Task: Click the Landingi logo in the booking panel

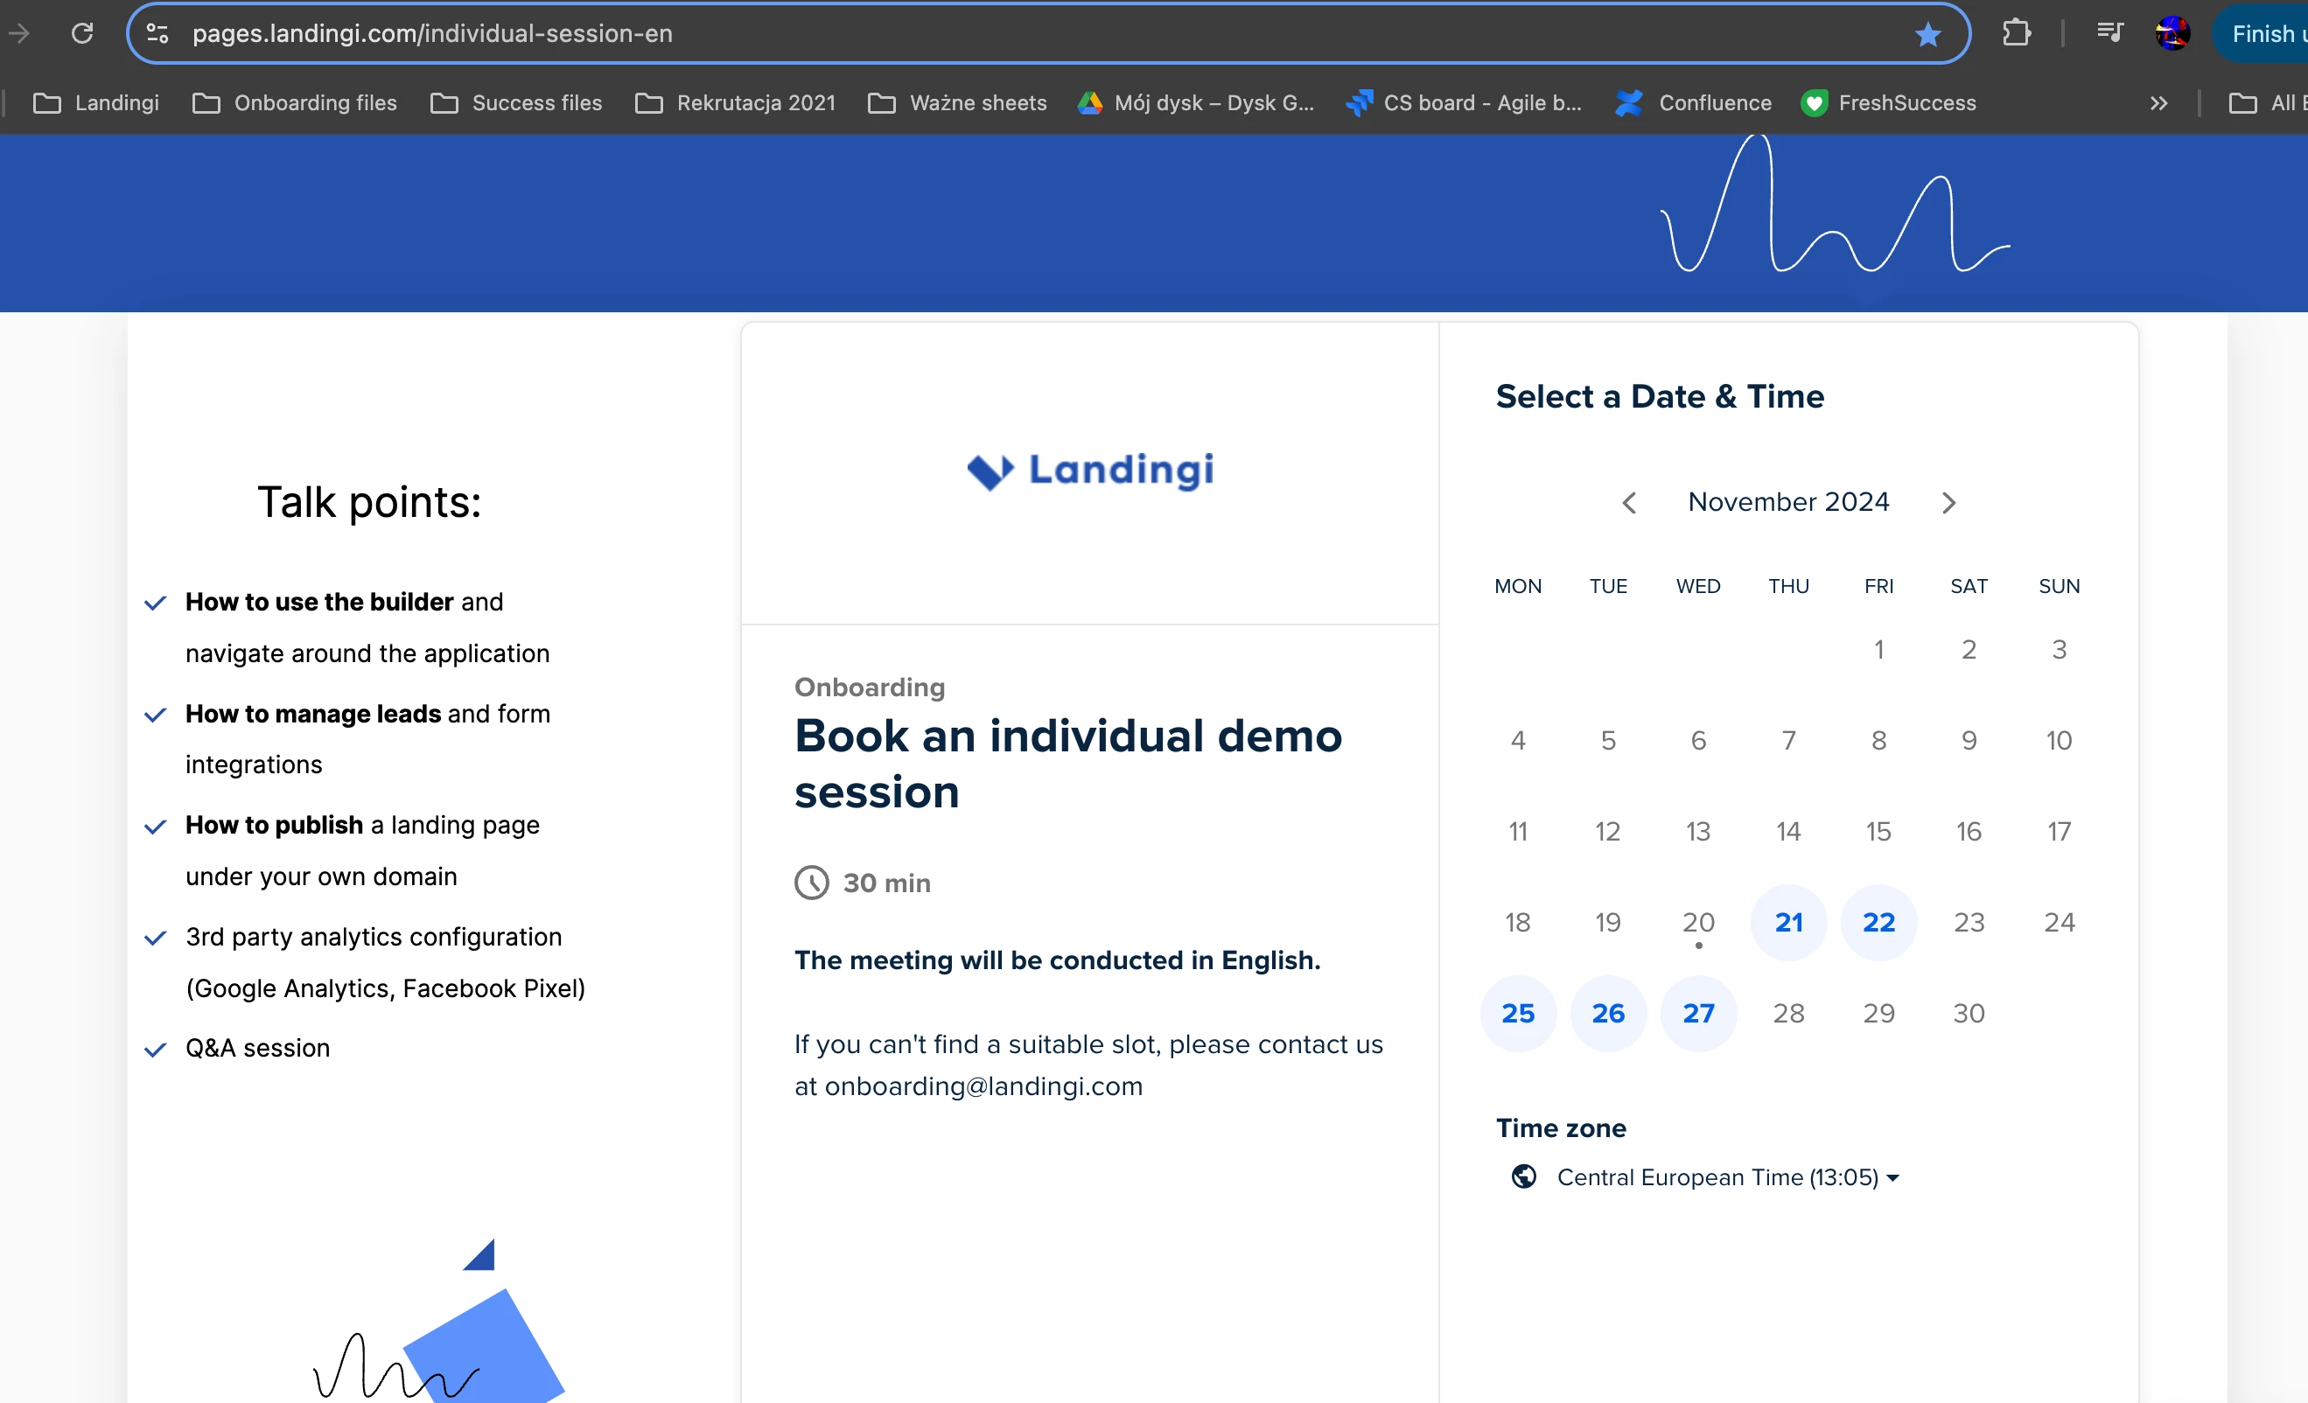Action: coord(1089,471)
